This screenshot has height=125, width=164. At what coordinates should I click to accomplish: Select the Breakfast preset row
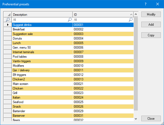tap(42, 29)
